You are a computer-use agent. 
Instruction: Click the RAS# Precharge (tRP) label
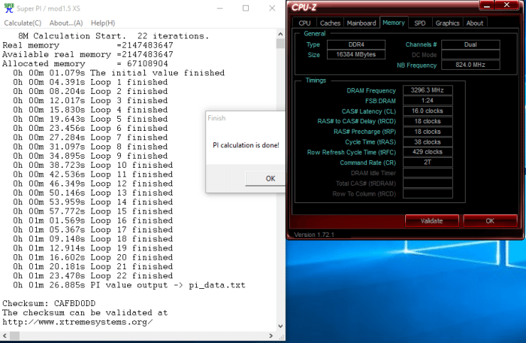(364, 132)
